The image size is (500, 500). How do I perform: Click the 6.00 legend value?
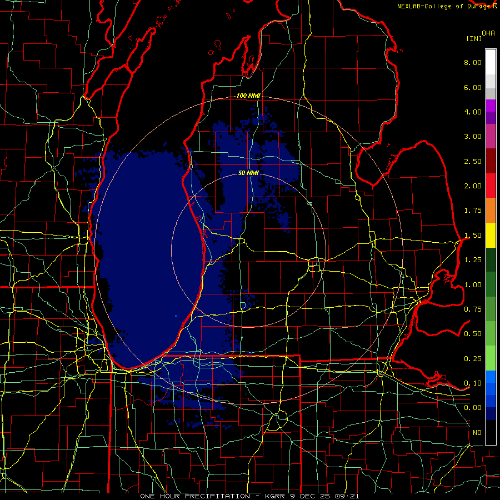[473, 87]
